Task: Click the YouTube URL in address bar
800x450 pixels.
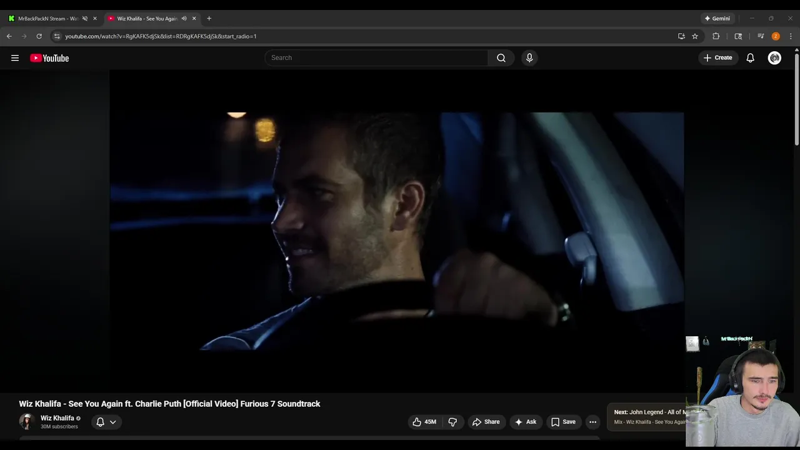Action: tap(161, 36)
